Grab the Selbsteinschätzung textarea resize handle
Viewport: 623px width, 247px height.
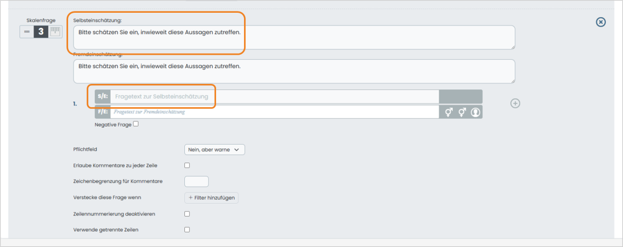(x=512, y=47)
